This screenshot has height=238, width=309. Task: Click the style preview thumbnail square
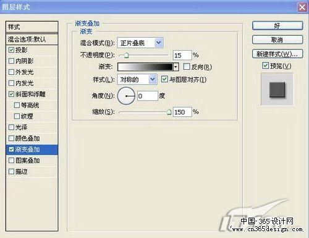[277, 90]
